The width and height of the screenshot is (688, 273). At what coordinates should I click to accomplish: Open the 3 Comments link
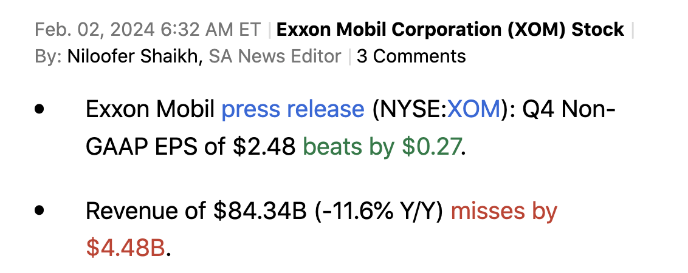point(411,56)
